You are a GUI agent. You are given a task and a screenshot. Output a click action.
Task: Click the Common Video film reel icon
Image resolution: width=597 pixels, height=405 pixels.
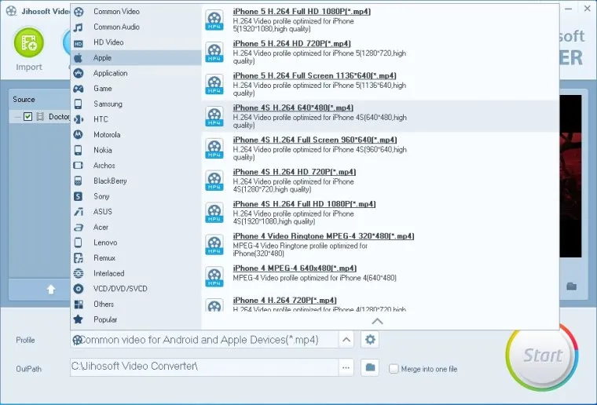pyautogui.click(x=79, y=12)
